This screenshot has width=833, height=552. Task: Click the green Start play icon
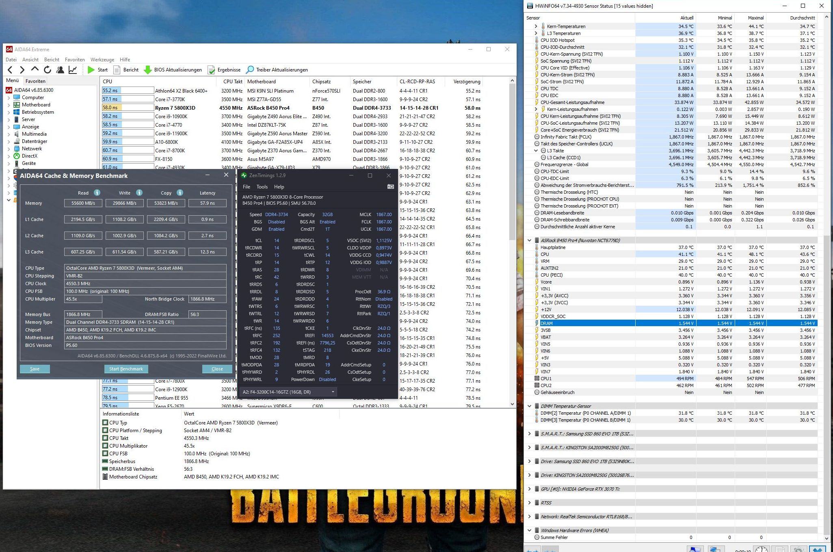click(91, 70)
